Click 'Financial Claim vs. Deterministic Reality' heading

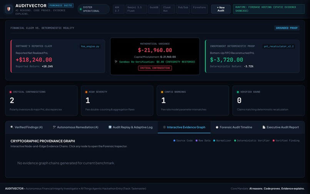click(42, 28)
